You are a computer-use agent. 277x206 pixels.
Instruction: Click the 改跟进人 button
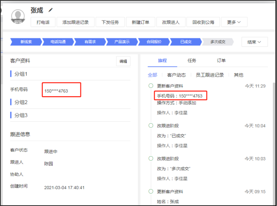point(171,22)
